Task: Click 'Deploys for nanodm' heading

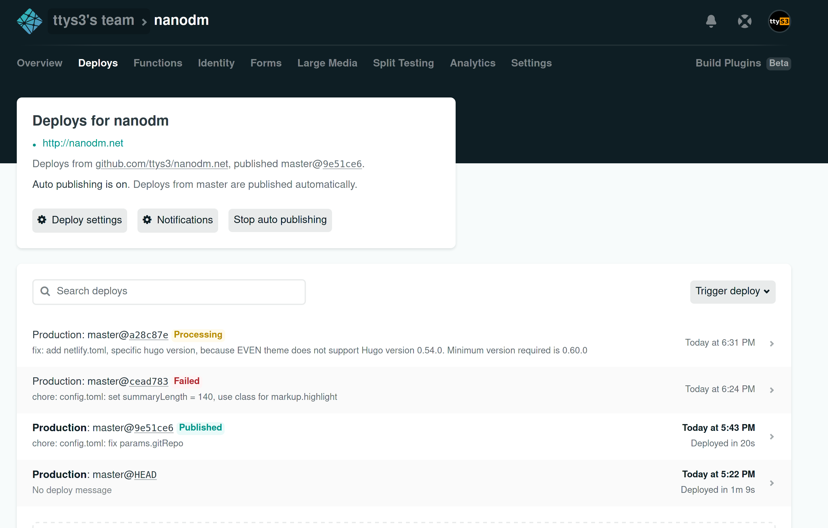Action: (100, 121)
